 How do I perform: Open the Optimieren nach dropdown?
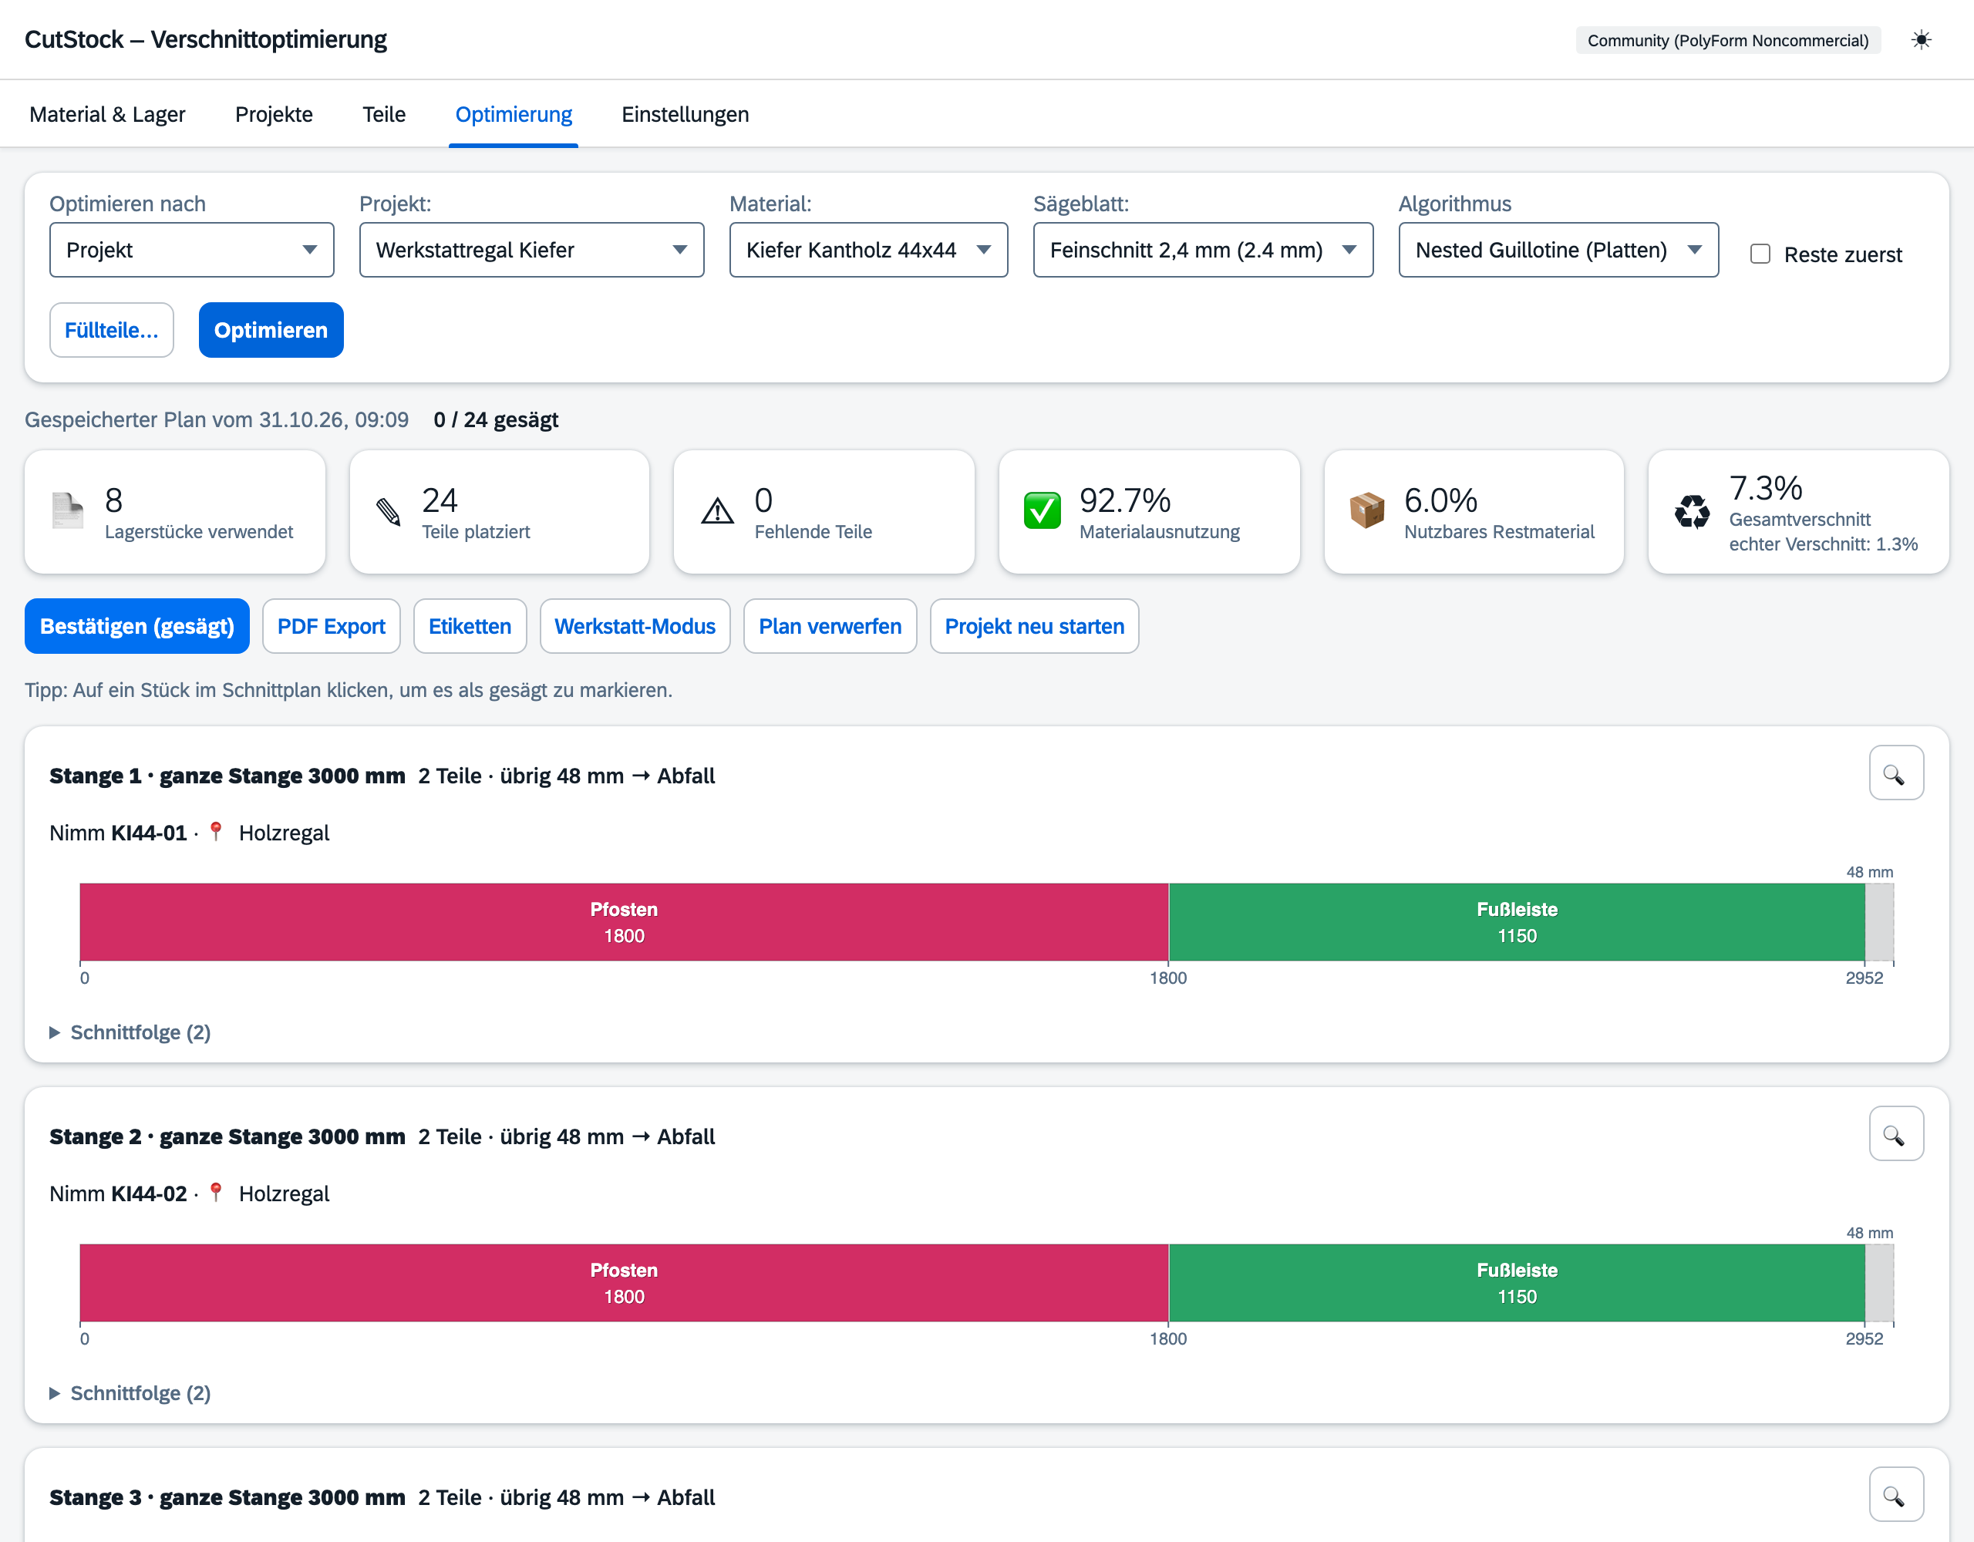191,250
